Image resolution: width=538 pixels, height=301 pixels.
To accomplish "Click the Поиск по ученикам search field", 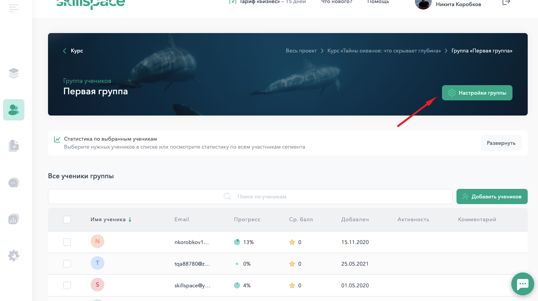I will pyautogui.click(x=250, y=196).
